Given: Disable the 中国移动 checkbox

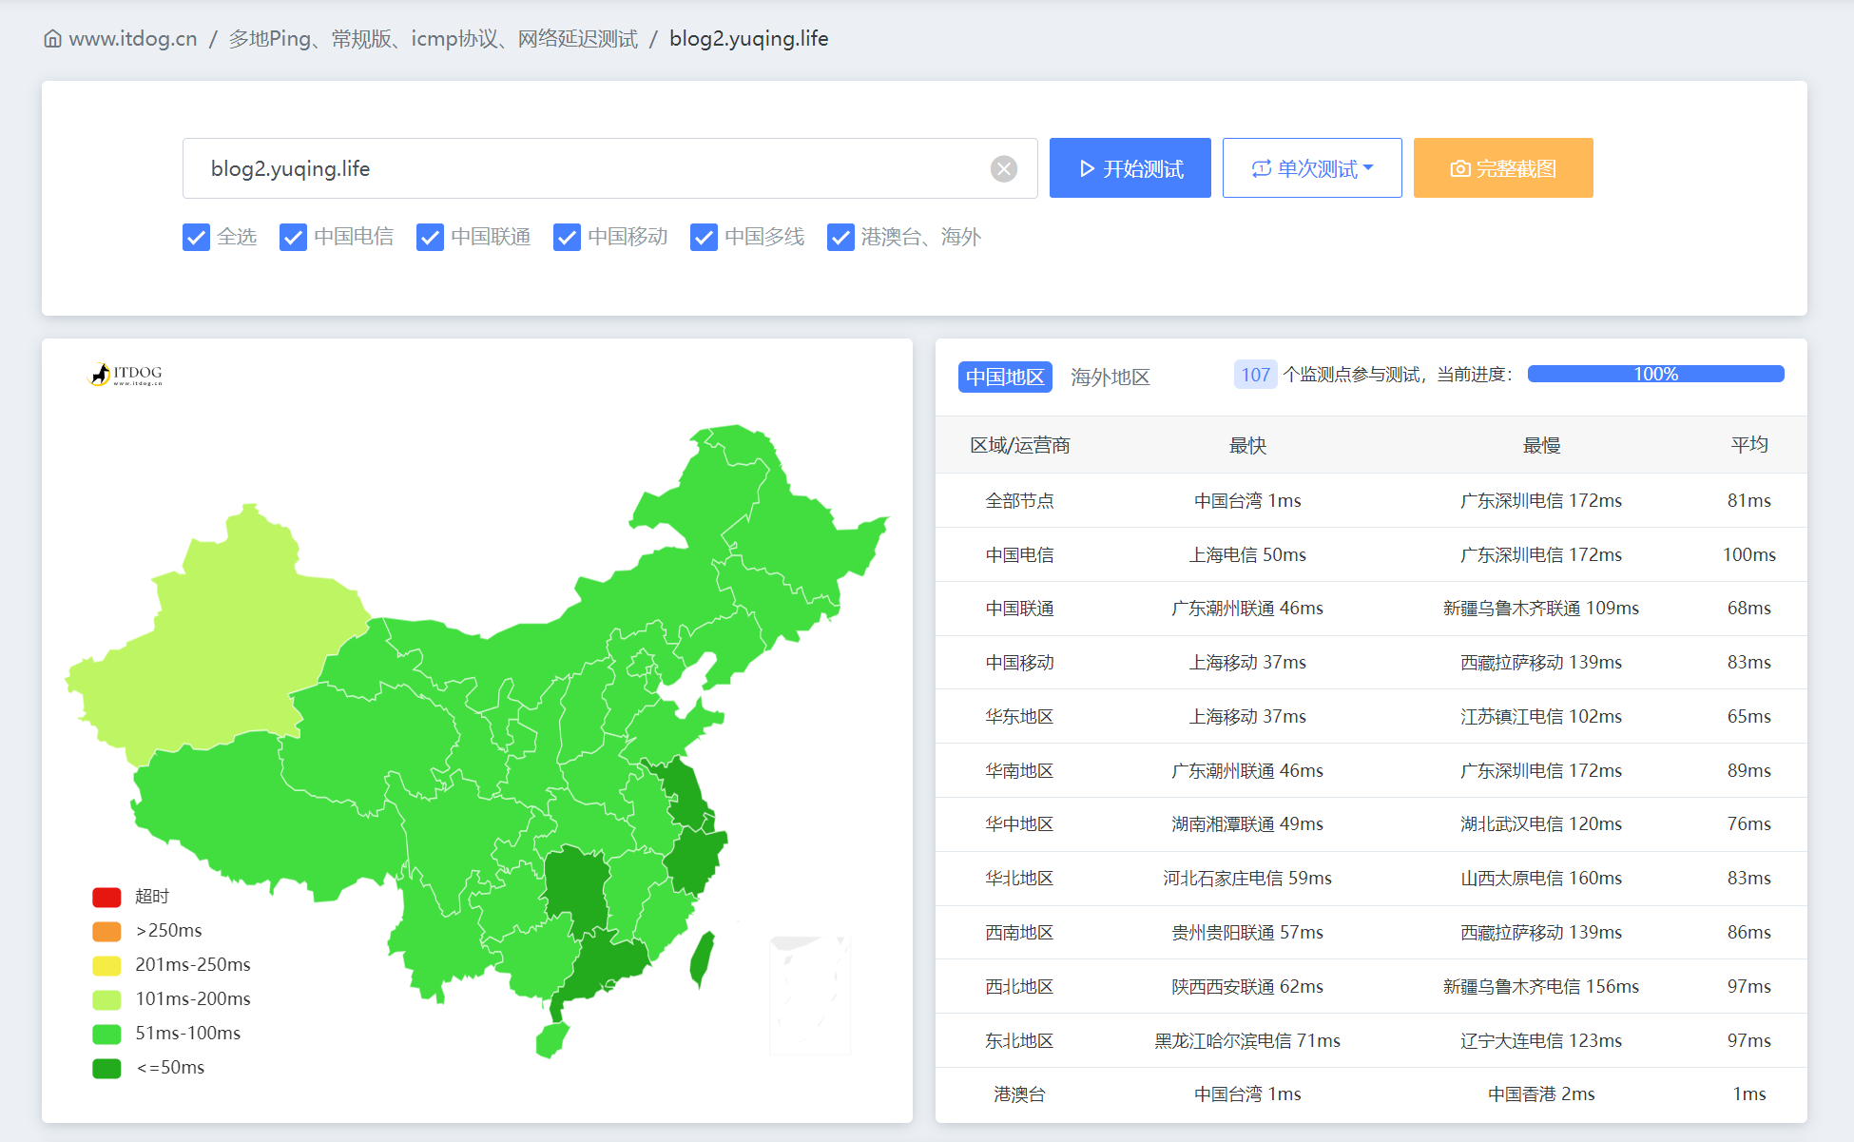Looking at the screenshot, I should point(567,237).
